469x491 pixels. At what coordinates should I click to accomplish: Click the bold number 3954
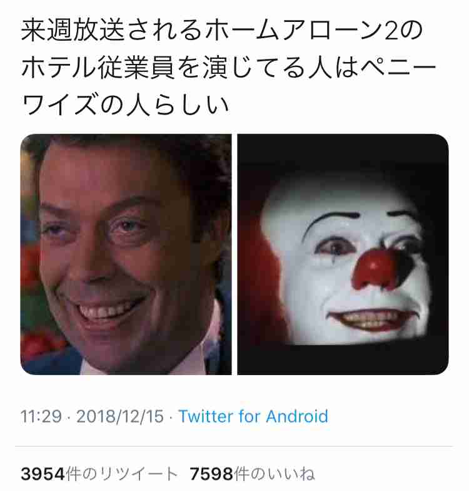pos(43,473)
